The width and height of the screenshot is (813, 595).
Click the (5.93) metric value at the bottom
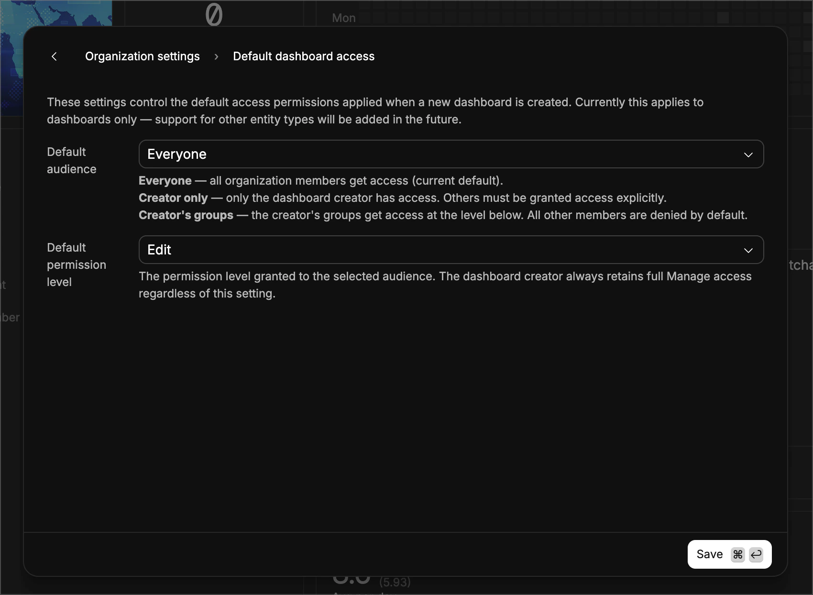point(395,582)
